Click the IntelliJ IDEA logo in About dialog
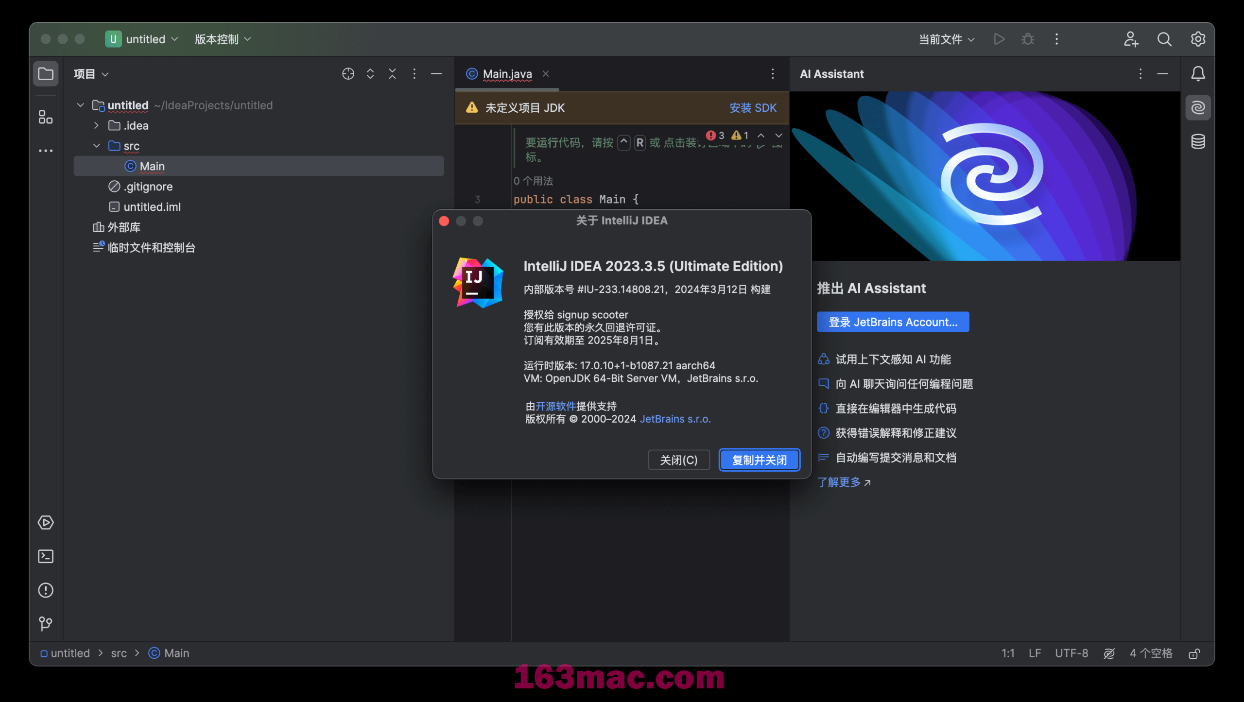1244x702 pixels. 478,282
